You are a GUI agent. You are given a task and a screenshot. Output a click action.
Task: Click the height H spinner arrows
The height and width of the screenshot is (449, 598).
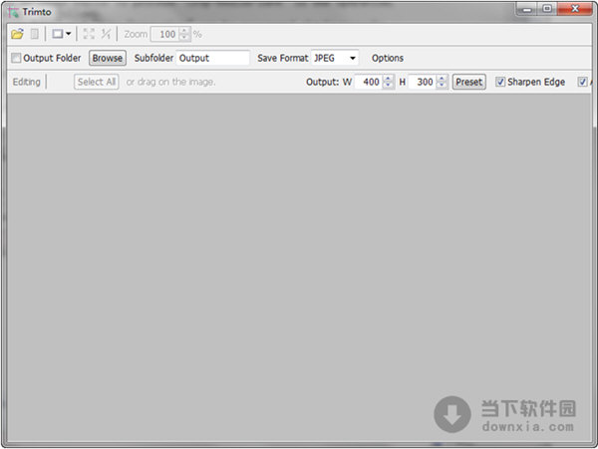click(442, 82)
